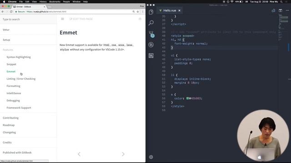Bookmark this page with the star icon

pyautogui.click(x=138, y=11)
